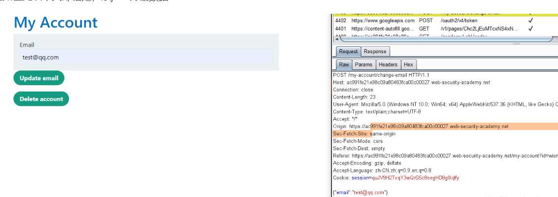Open the Params tab
Viewport: 558px width, 197px height.
[363, 65]
